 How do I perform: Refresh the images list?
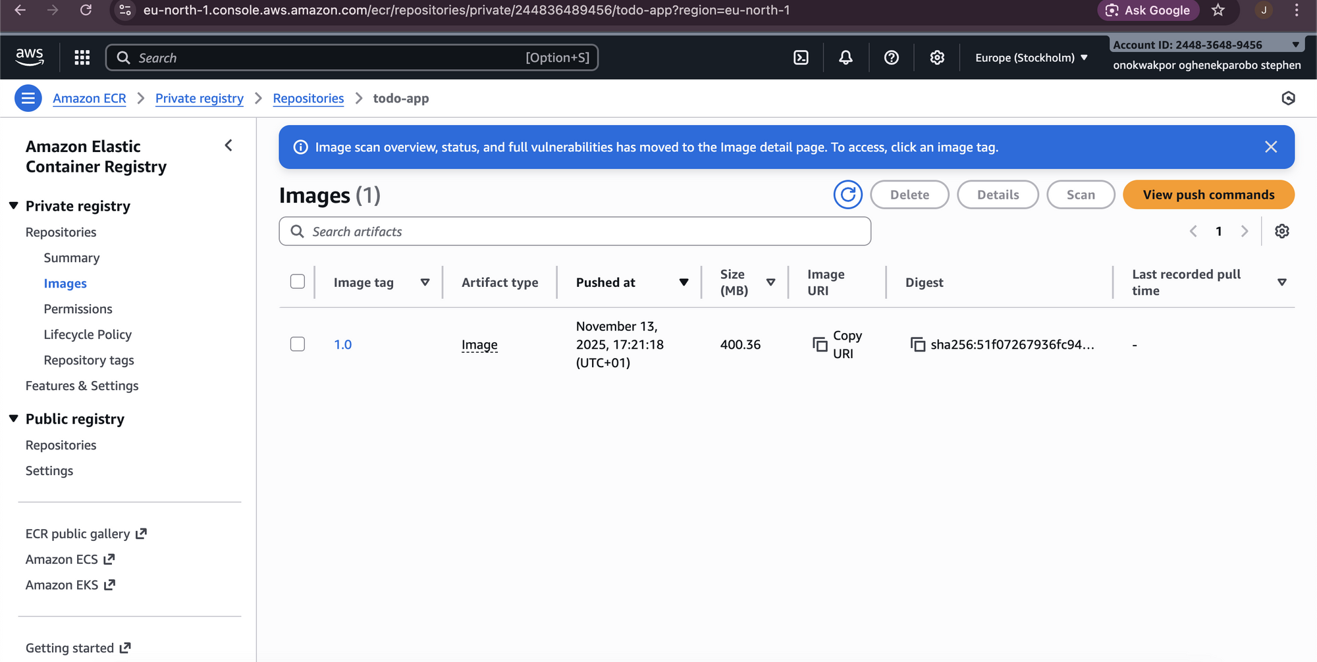pyautogui.click(x=847, y=195)
